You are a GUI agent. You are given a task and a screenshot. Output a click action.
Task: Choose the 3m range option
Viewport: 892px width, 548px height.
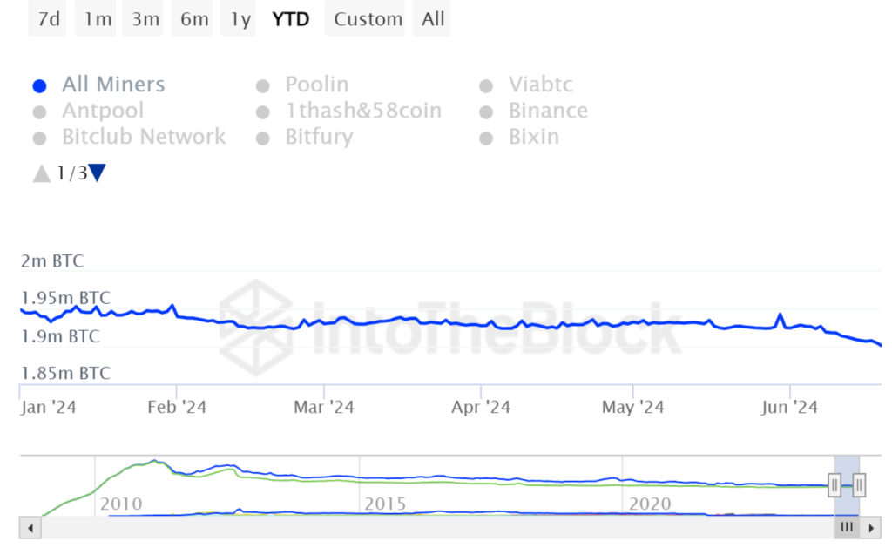(145, 19)
